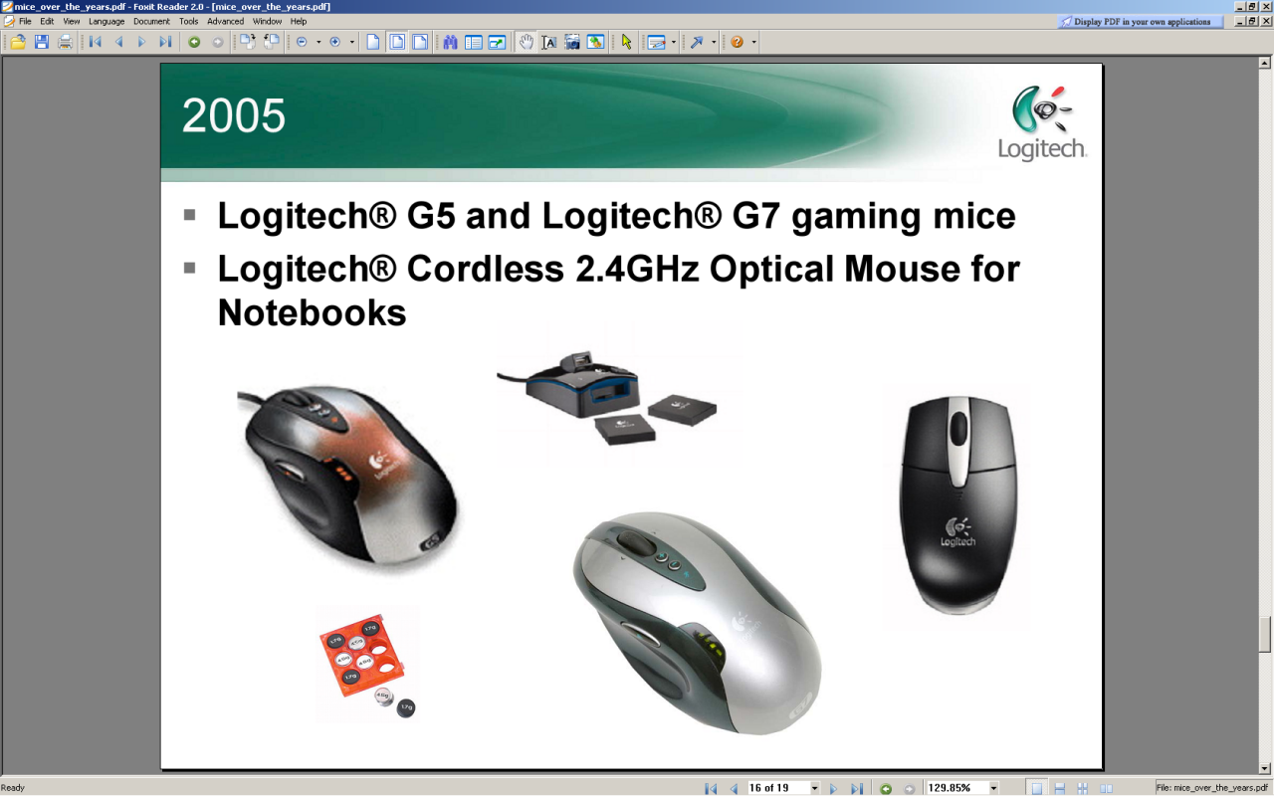Click the Open file icon in toolbar
1274x796 pixels.
pos(18,42)
